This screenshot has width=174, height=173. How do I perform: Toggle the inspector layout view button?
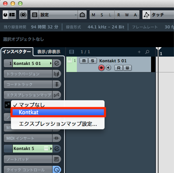[12, 15]
